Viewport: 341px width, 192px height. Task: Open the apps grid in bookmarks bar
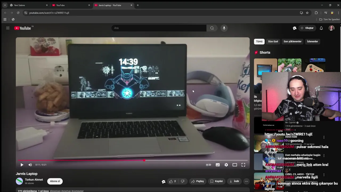[x=5, y=19]
